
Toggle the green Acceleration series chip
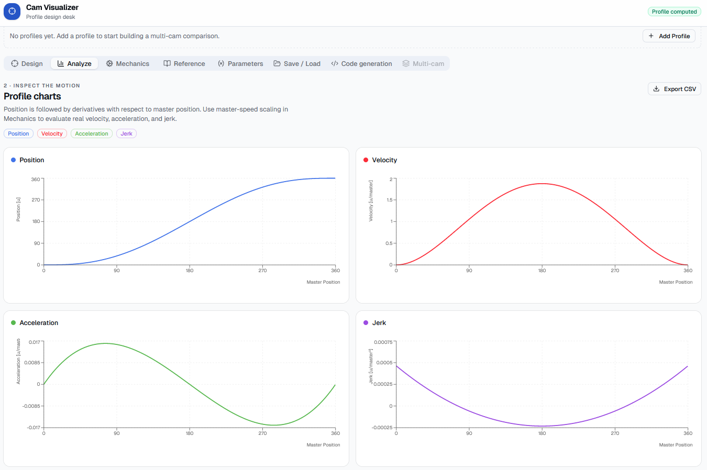coord(92,133)
